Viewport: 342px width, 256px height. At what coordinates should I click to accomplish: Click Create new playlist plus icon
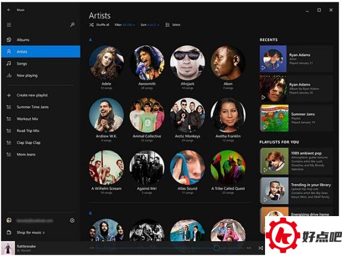pos(9,95)
